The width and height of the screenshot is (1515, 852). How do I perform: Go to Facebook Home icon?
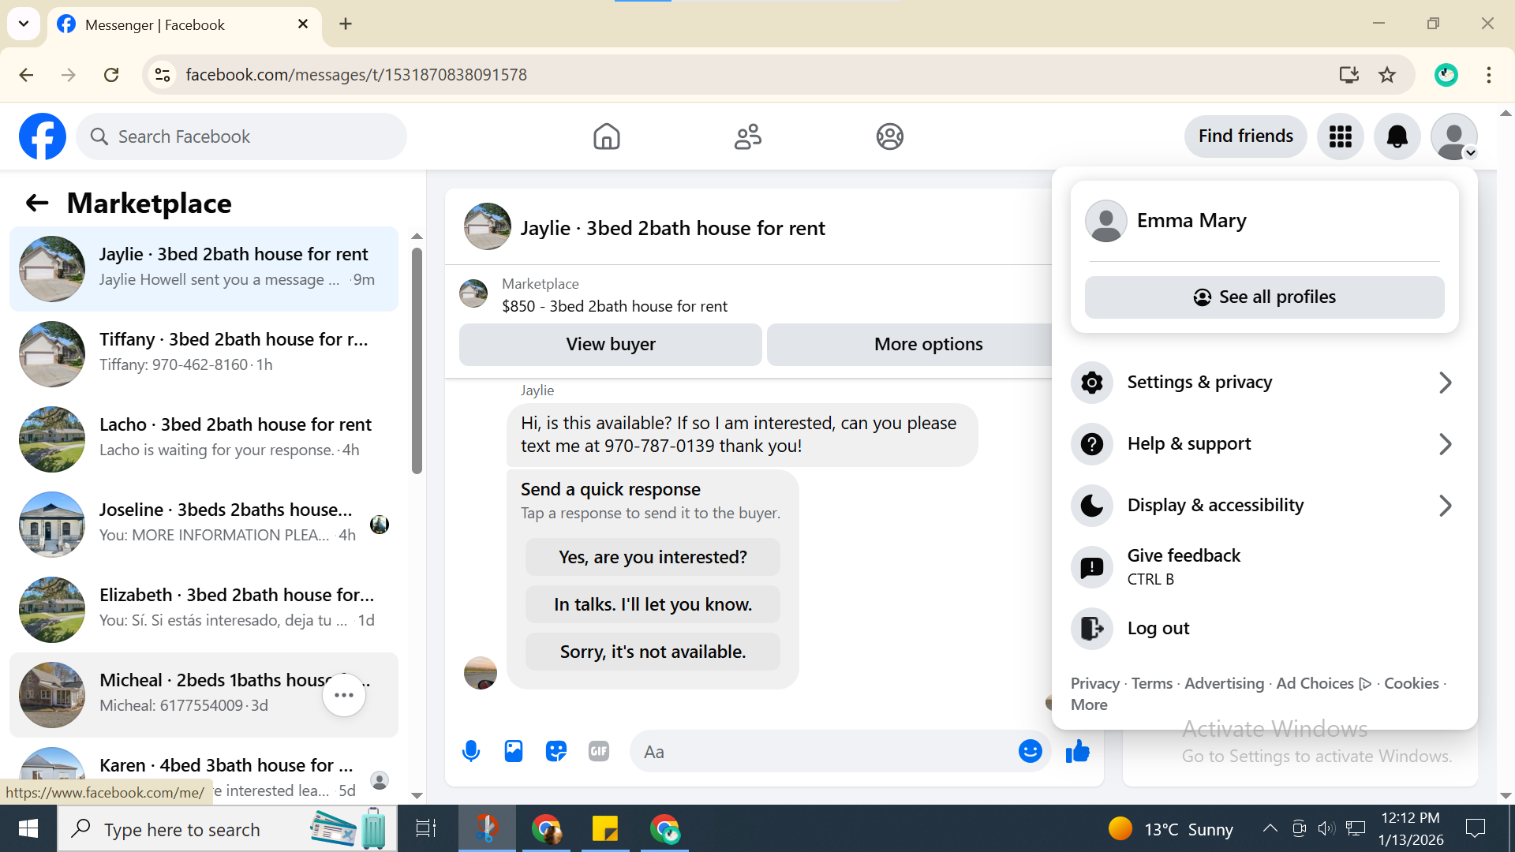pyautogui.click(x=606, y=136)
